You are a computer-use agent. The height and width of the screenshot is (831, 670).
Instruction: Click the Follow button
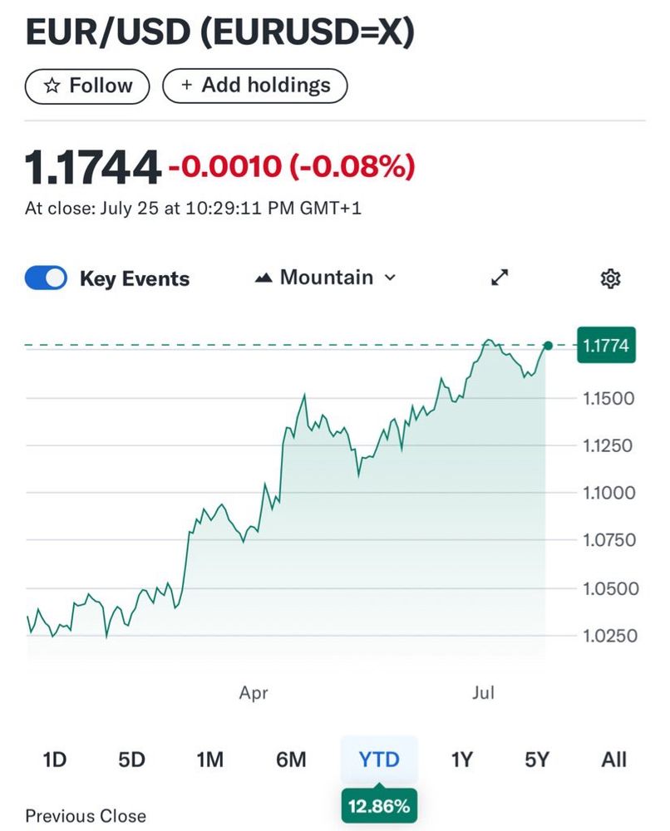coord(87,86)
